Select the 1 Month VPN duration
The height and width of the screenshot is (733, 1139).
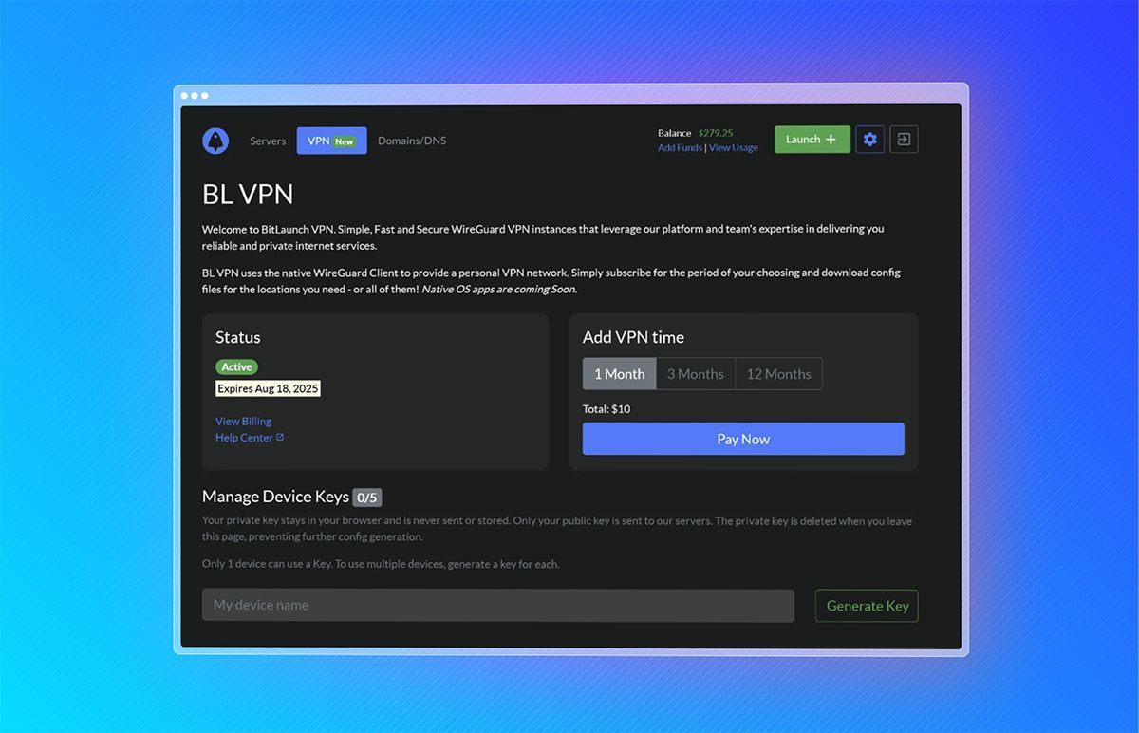coord(619,374)
